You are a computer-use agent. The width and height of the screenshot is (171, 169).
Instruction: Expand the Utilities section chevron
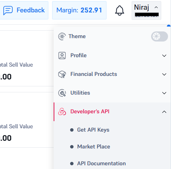(164, 93)
